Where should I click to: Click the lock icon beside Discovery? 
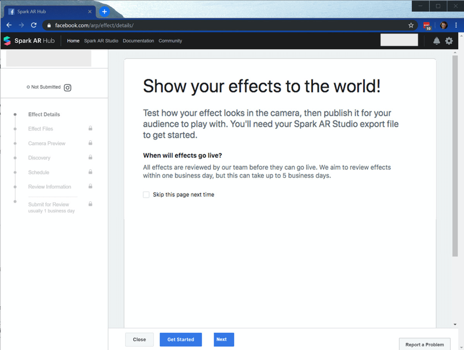90,157
